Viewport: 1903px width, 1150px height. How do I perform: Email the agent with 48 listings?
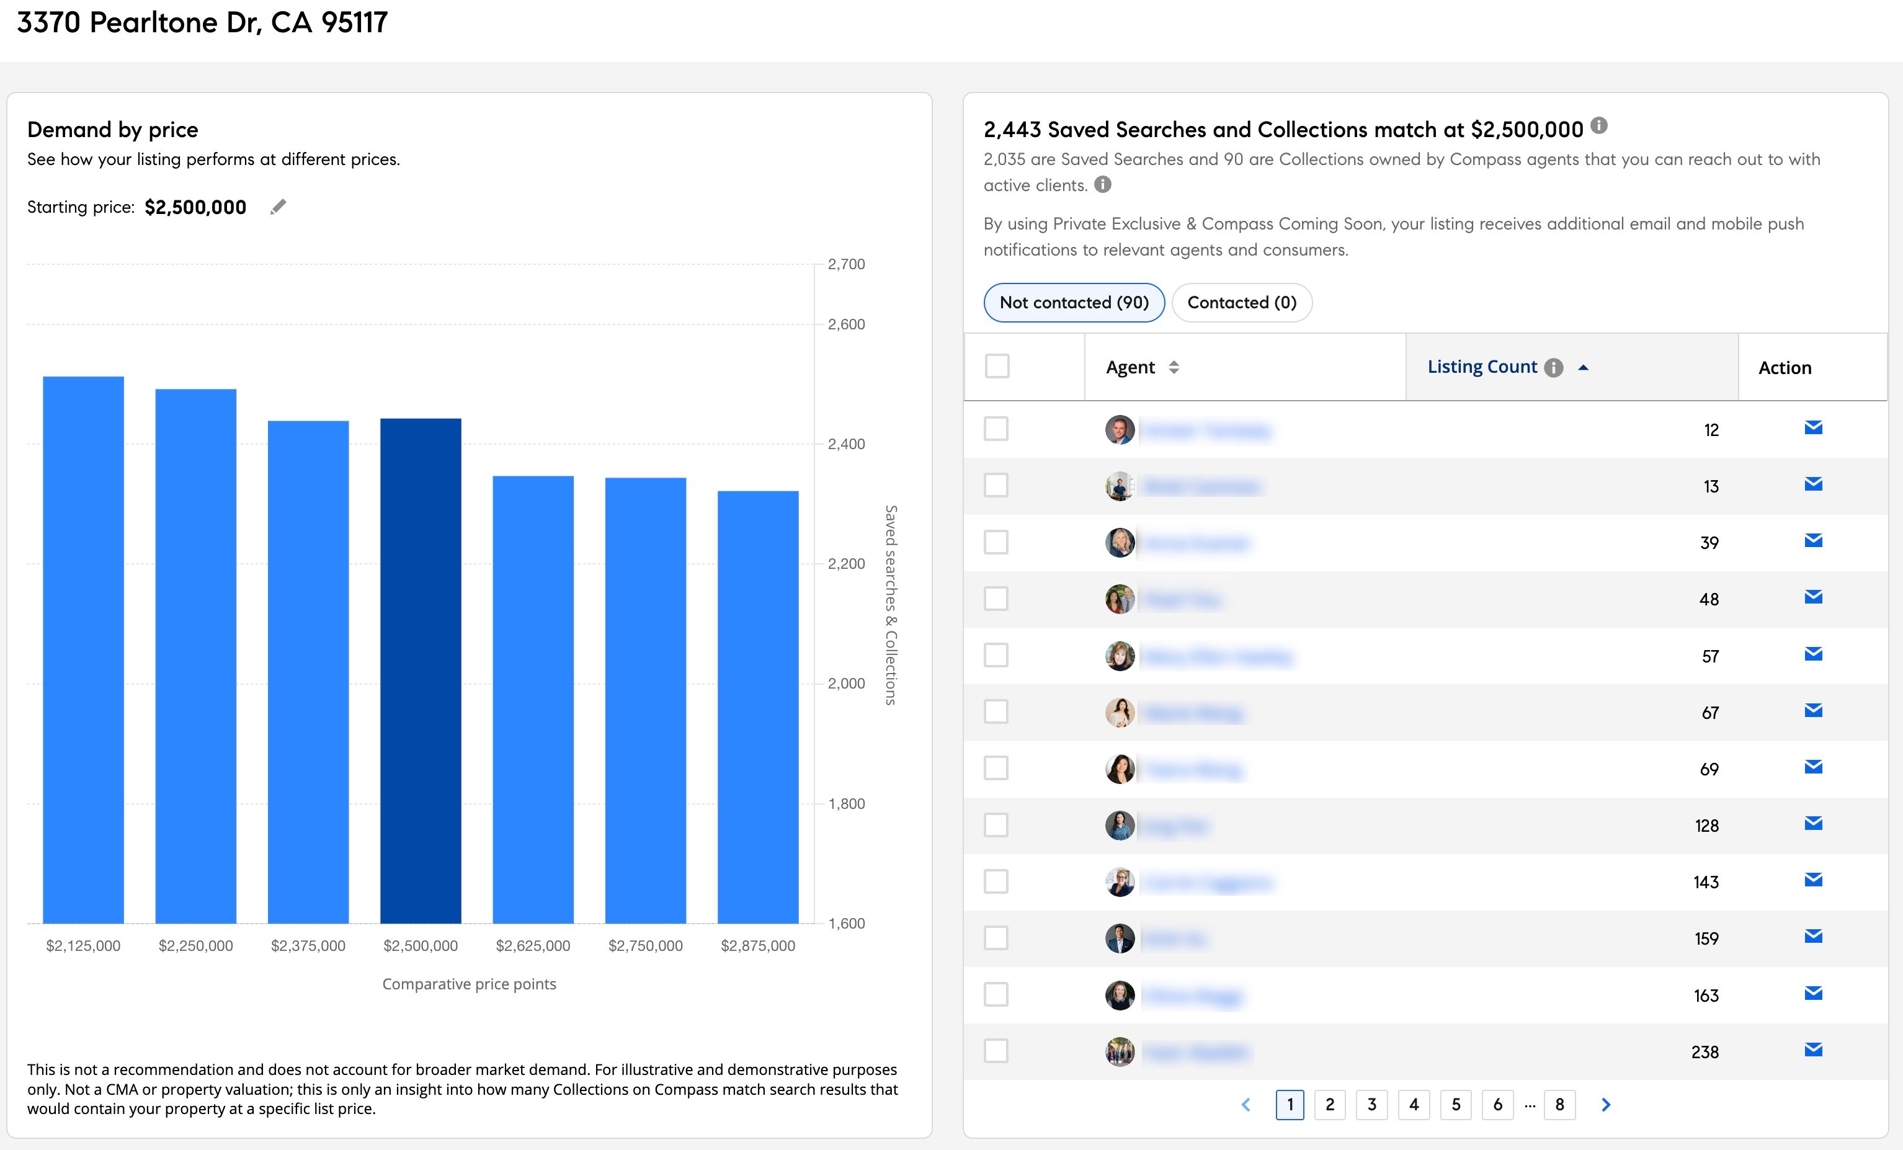click(1812, 597)
